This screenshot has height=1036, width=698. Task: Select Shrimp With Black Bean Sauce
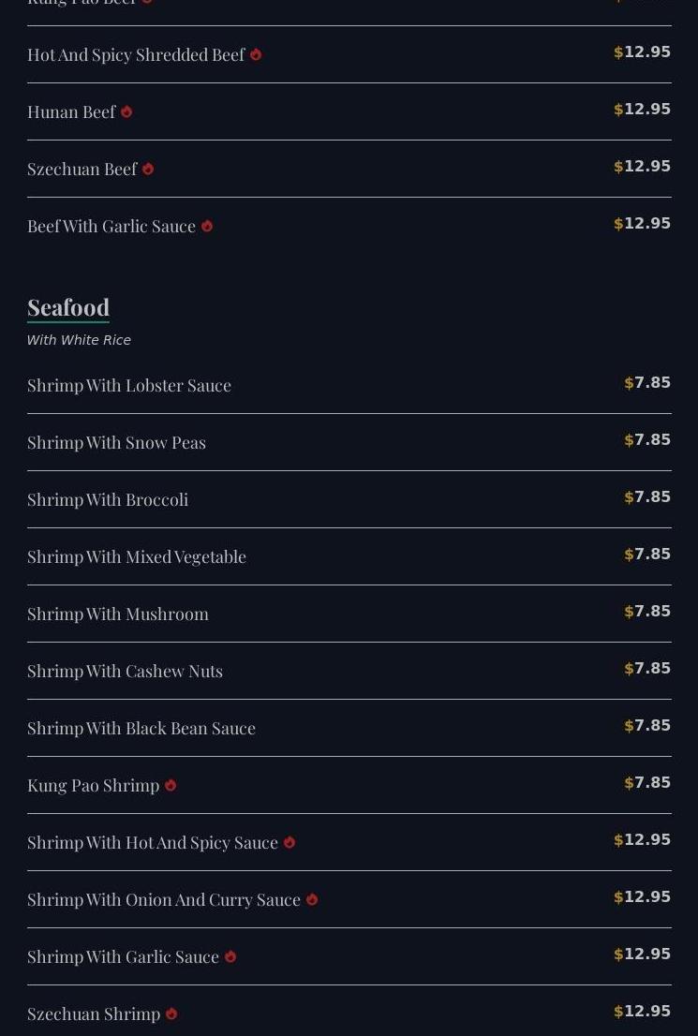349,728
